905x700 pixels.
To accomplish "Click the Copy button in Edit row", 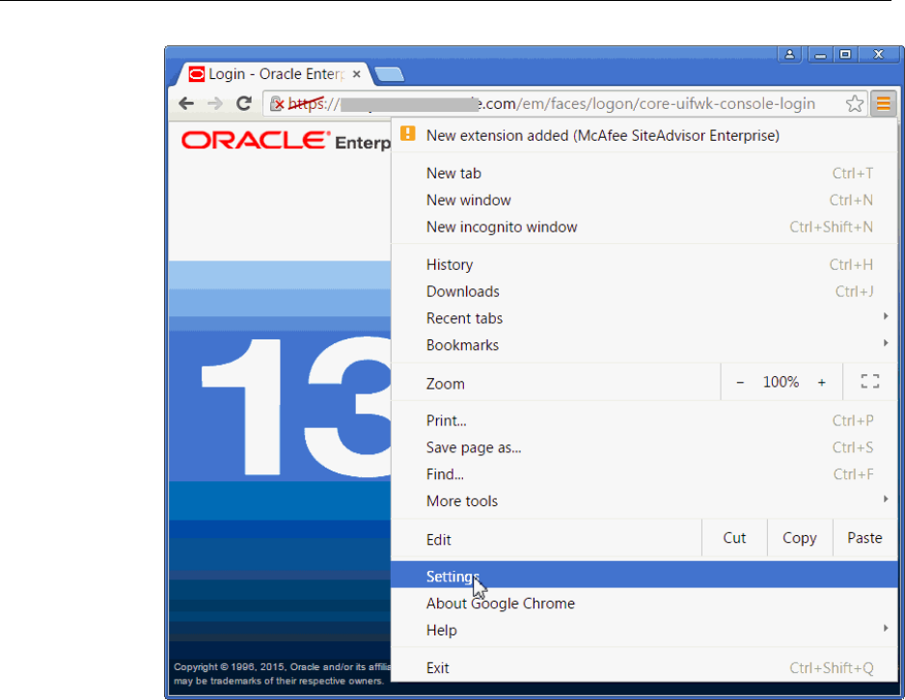I will (800, 538).
